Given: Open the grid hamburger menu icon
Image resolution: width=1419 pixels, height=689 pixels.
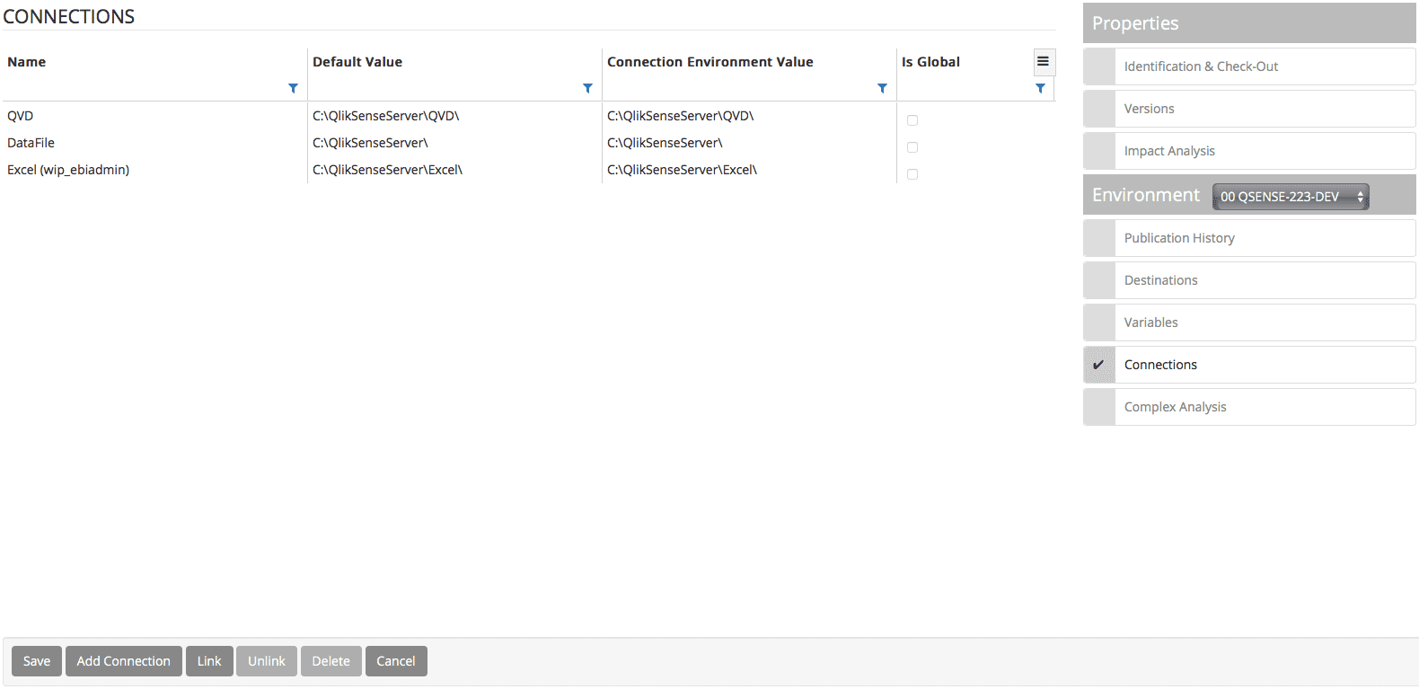Looking at the screenshot, I should [1043, 62].
